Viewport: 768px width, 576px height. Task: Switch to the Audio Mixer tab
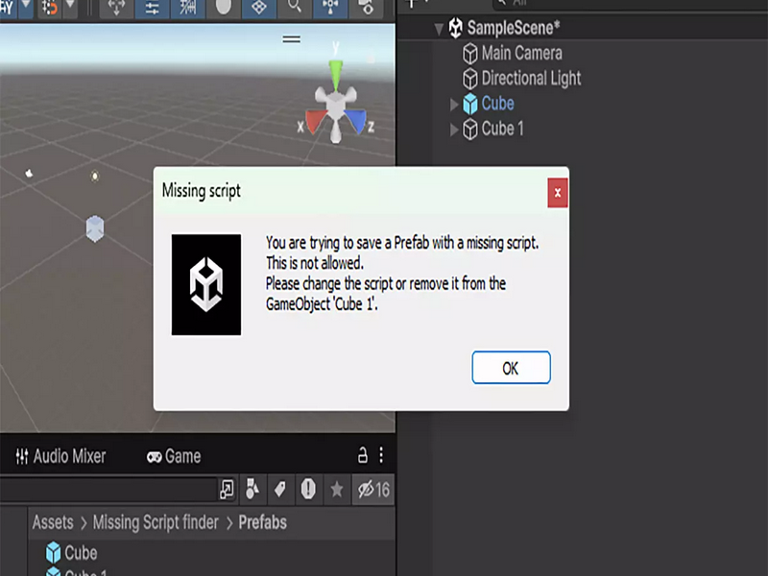pyautogui.click(x=60, y=456)
